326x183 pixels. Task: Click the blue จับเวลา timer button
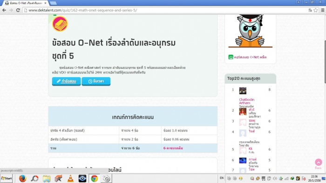(96, 81)
